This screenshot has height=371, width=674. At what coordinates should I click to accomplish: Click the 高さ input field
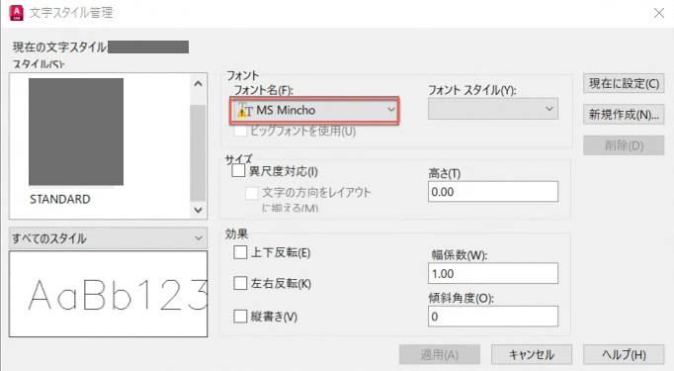click(x=493, y=192)
